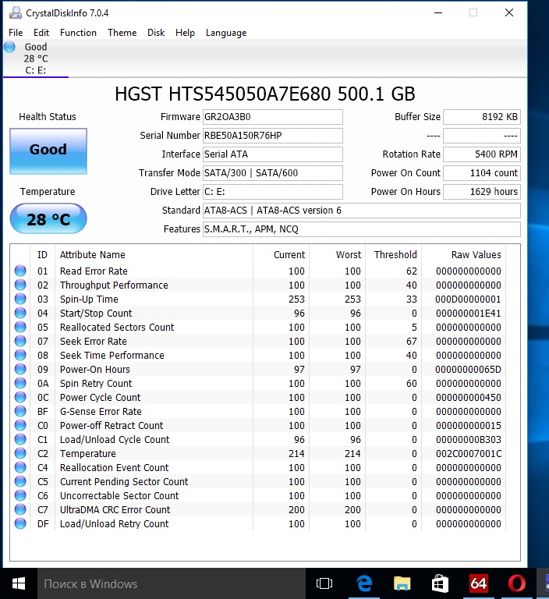
Task: Click the Current column header
Action: click(x=289, y=255)
